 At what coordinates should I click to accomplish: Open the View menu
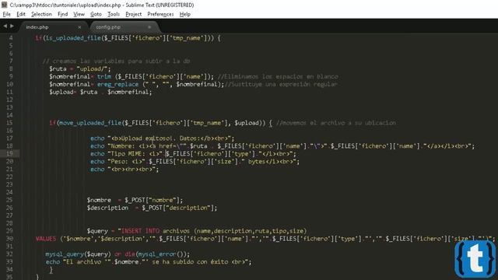(79, 14)
